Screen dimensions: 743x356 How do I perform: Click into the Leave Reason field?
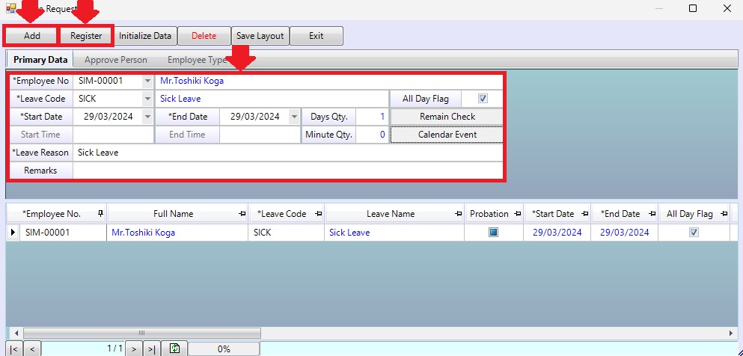pos(287,153)
